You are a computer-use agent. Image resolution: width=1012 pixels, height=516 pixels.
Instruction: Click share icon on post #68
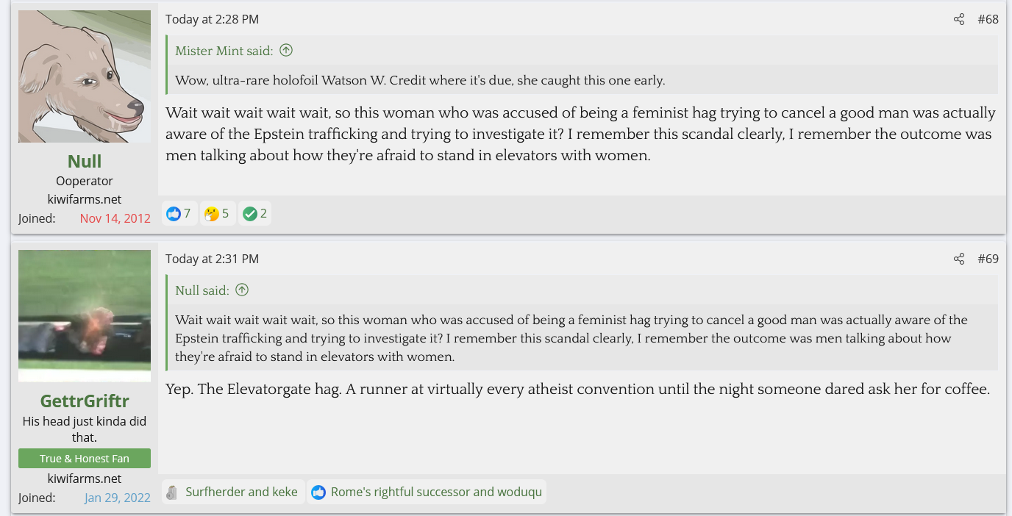click(958, 20)
